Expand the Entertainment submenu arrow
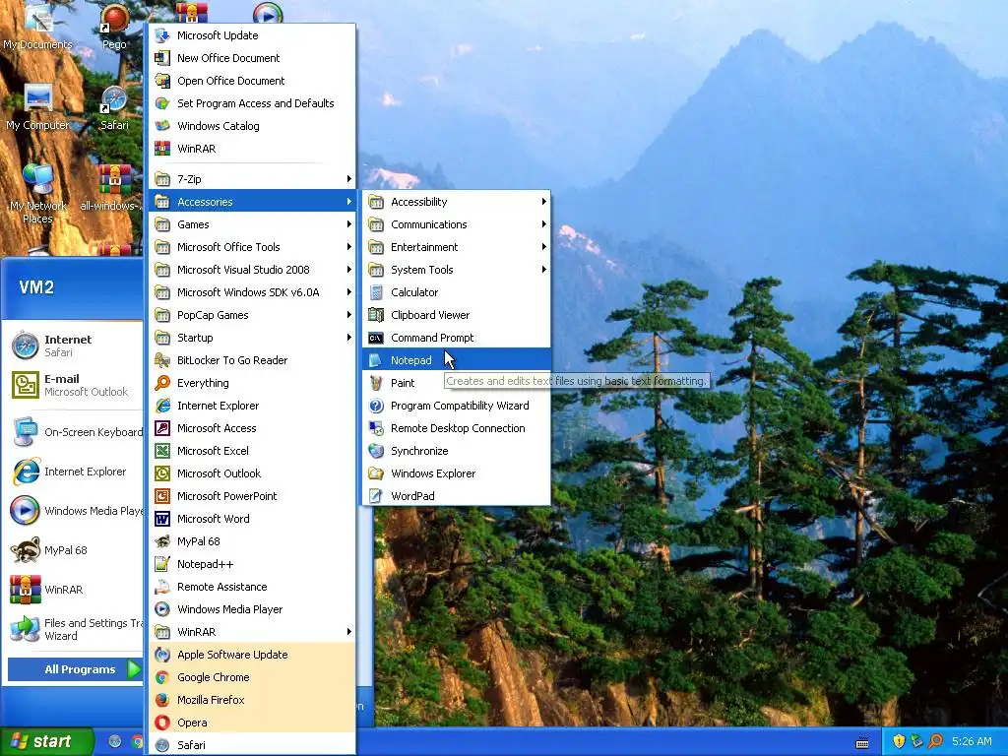 543,247
